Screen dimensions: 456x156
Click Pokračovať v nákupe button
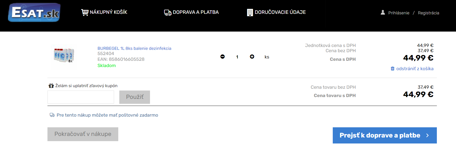[83, 134]
